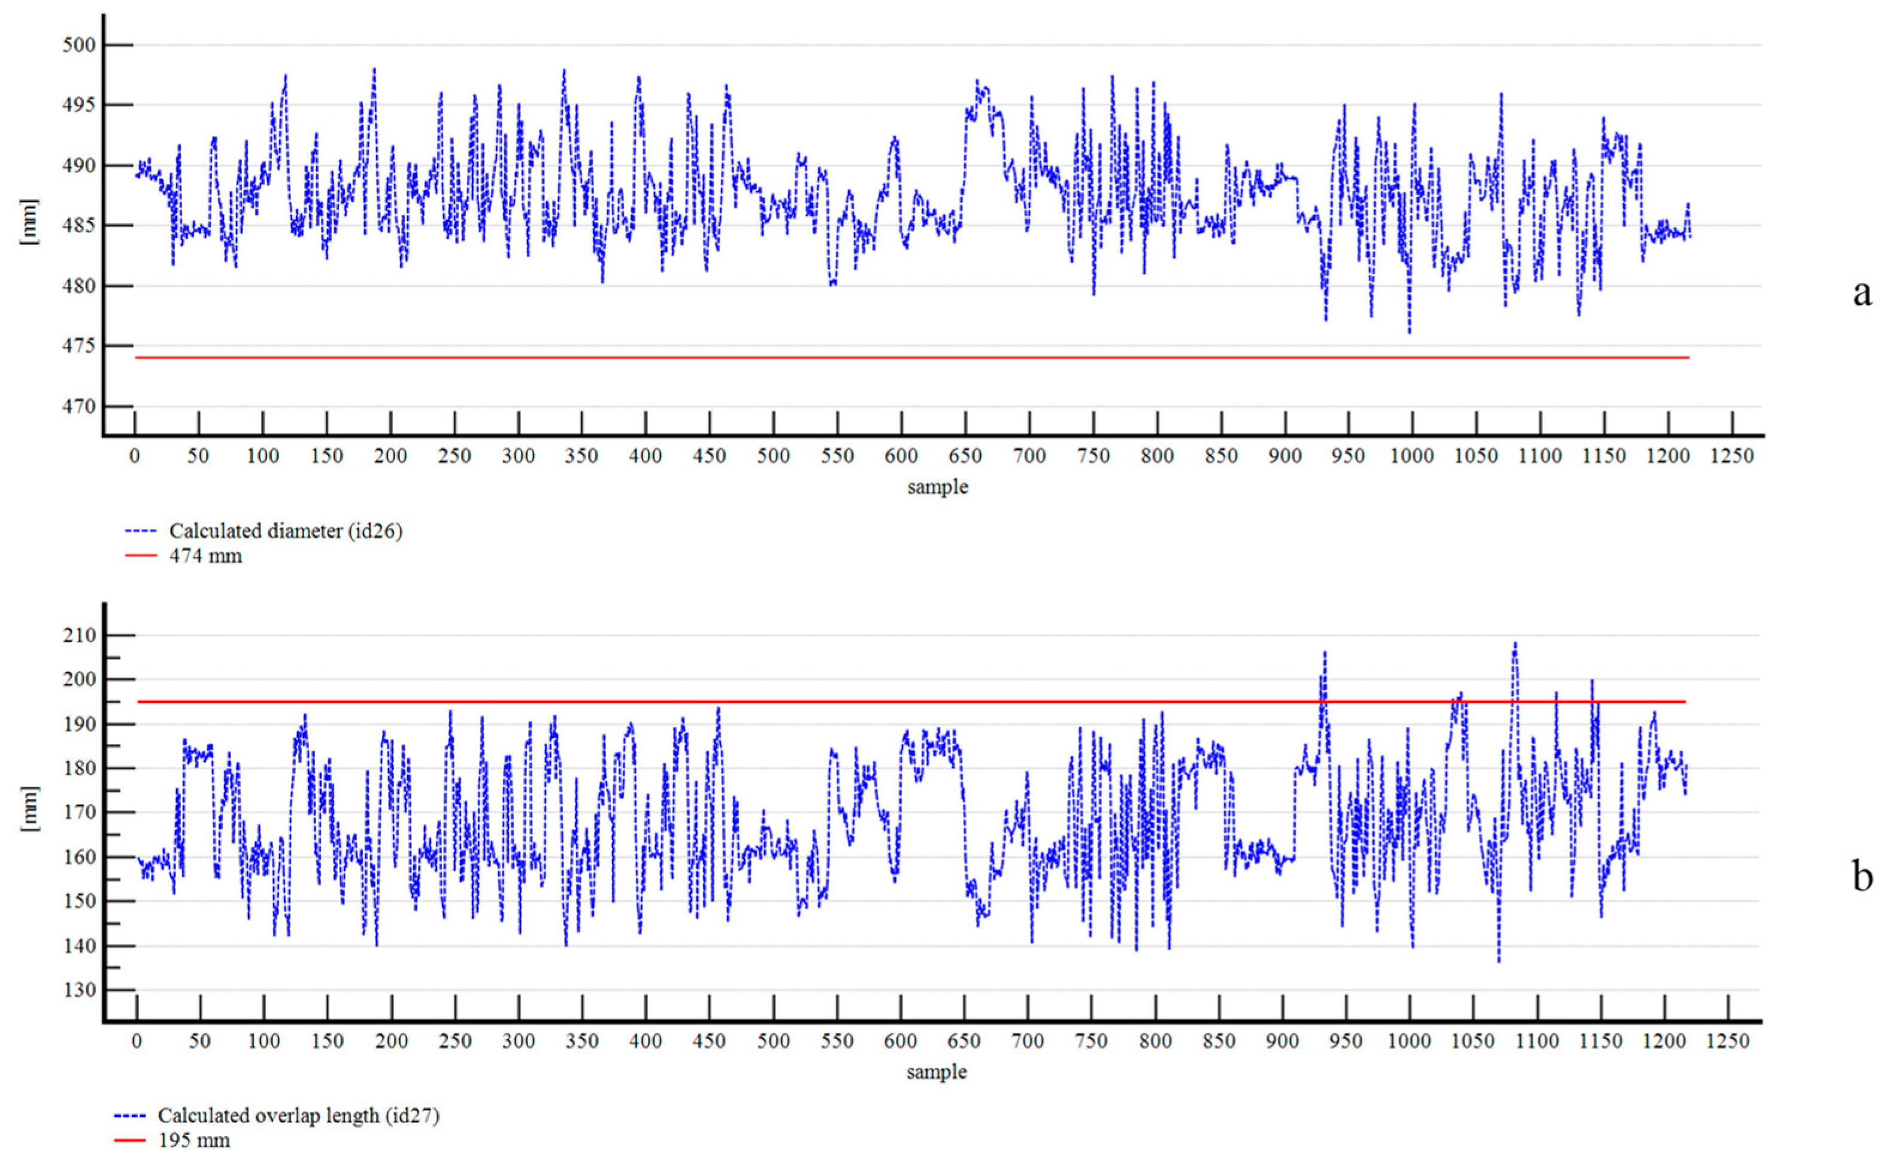Click the 'sample' x-axis title of chart b
The image size is (1885, 1165).
click(x=937, y=1072)
